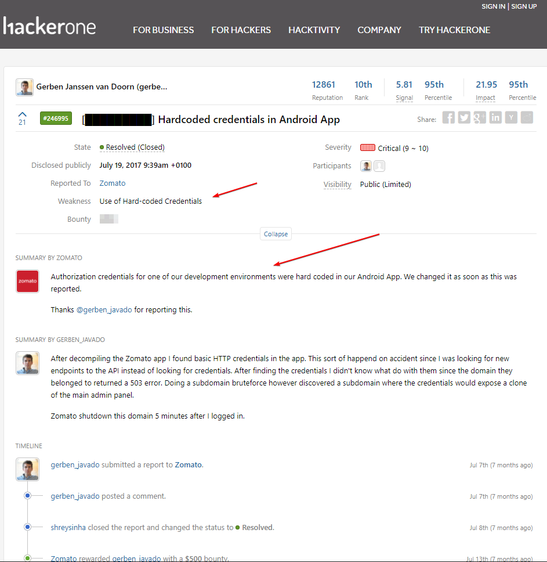Screen dimensions: 547x562
Task: Click gerben_javado in submitted report entry
Action: 75,465
